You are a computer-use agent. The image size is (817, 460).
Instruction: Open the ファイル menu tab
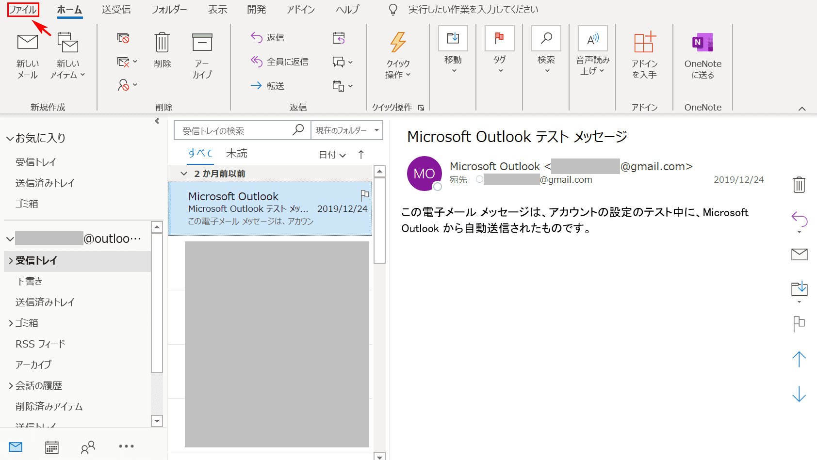(x=23, y=10)
